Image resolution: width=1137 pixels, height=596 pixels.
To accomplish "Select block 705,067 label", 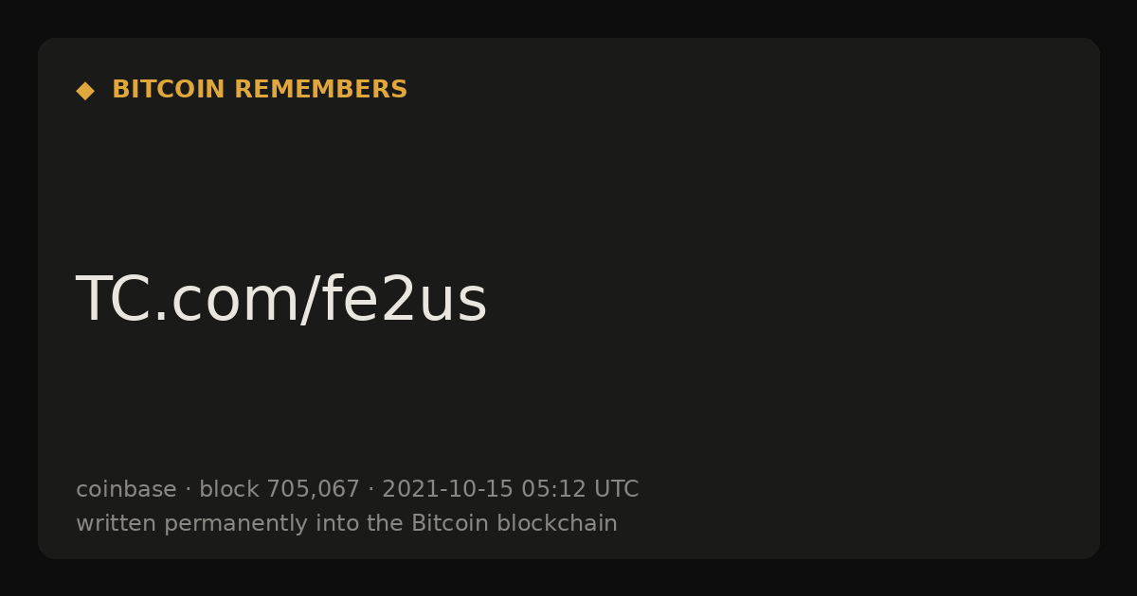I will pos(280,489).
